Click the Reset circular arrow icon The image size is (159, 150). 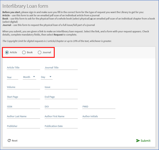click(x=9, y=140)
